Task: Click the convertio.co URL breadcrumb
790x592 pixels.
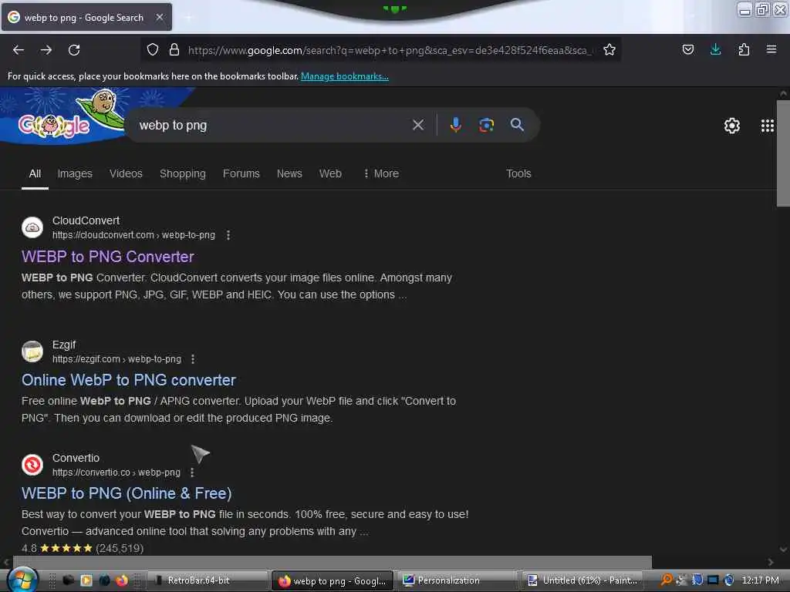Action: (x=116, y=473)
